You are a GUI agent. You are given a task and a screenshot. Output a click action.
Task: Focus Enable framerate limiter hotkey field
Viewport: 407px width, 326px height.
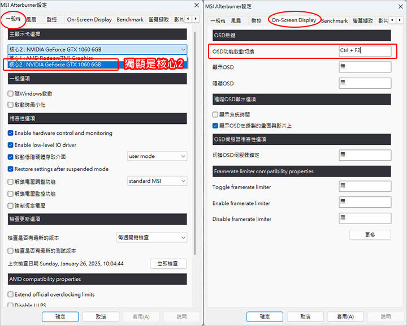pyautogui.click(x=365, y=202)
